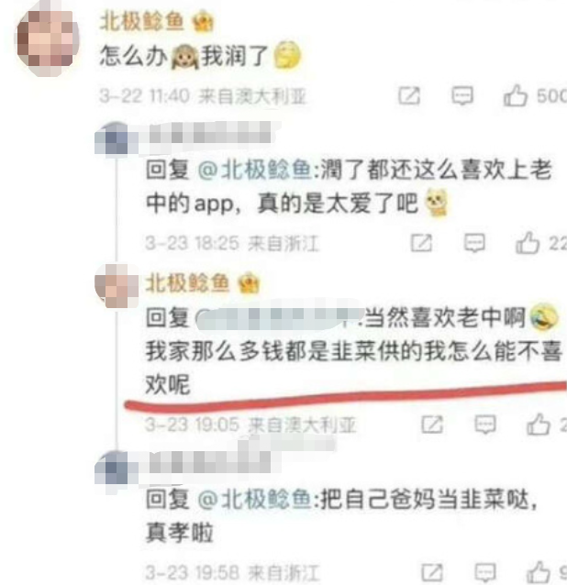Open the top commenter's pixelated avatar
The image size is (567, 585).
coord(47,40)
